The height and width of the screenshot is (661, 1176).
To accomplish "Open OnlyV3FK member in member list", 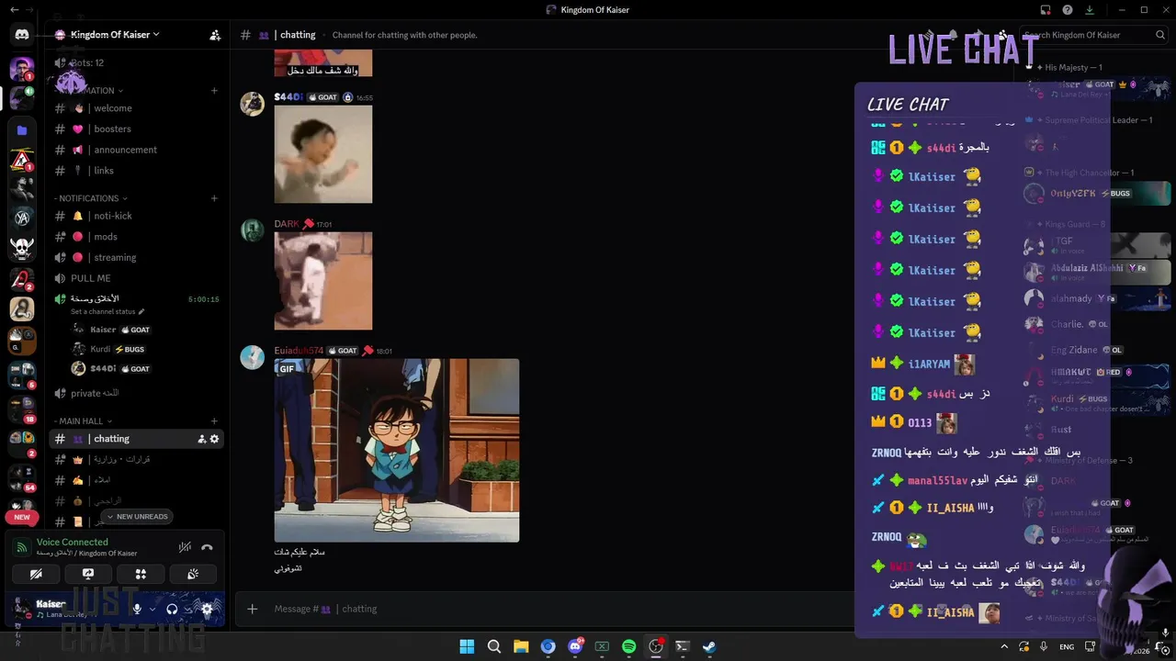I will tap(1095, 194).
